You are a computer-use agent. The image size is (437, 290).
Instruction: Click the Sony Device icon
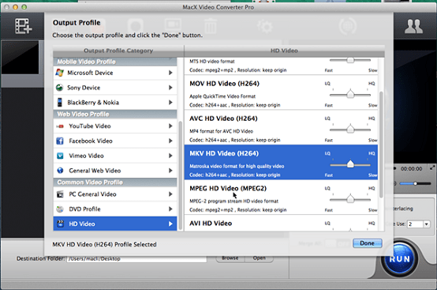click(60, 88)
